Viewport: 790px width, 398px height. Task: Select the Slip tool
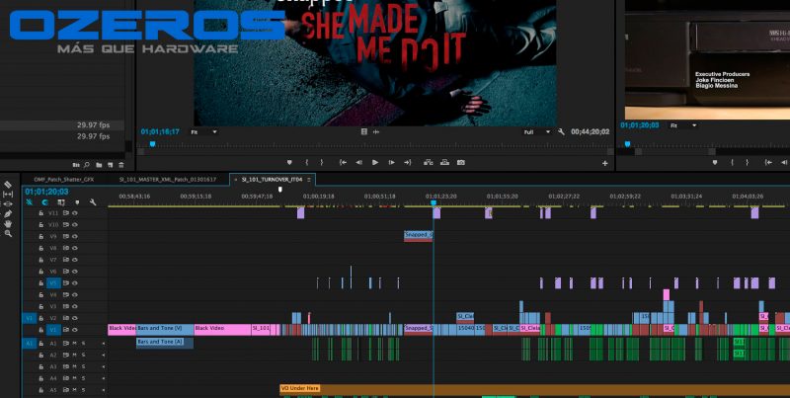[x=8, y=195]
